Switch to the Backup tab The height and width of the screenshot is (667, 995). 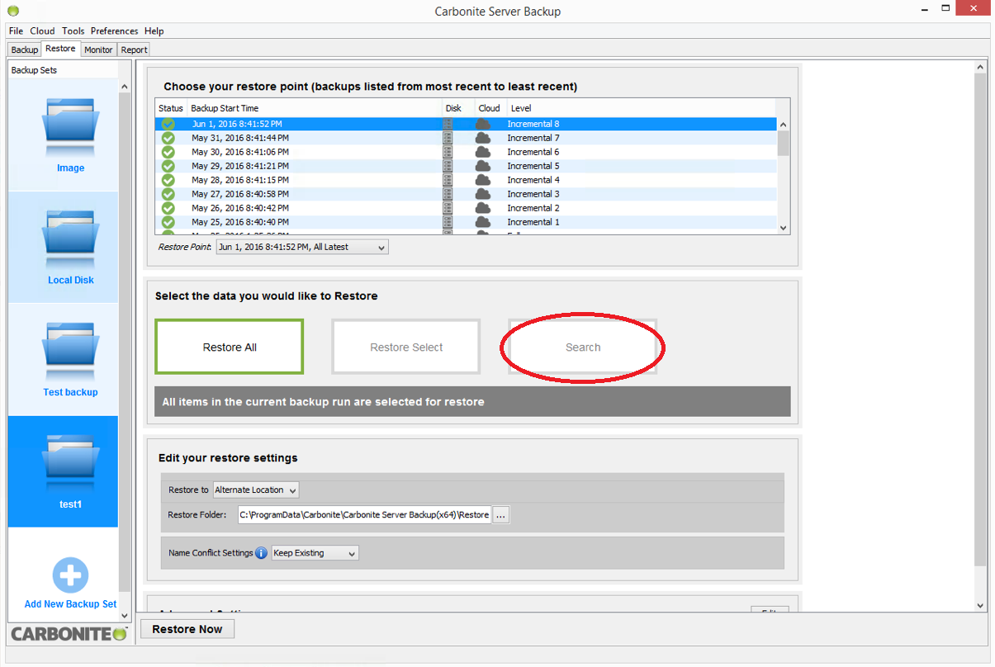(x=25, y=50)
